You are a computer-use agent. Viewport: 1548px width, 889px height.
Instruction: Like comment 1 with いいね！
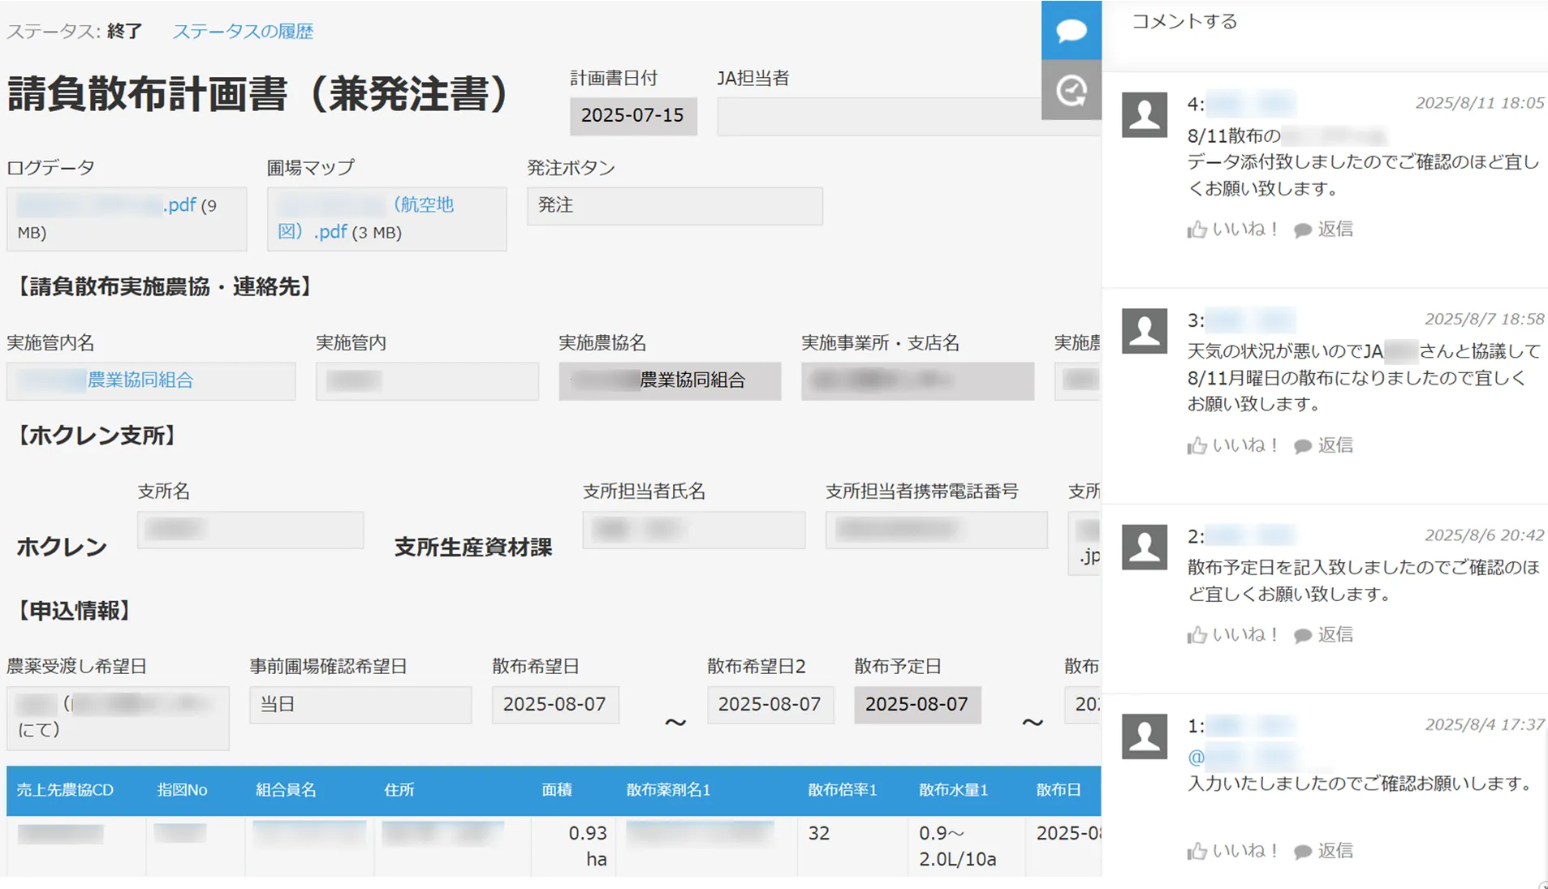(x=1232, y=851)
